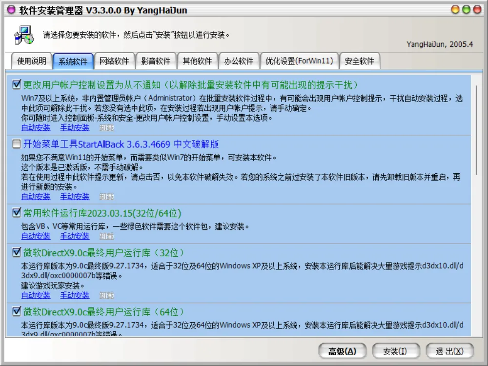This screenshot has height=366, width=488.
Task: Click the 建议游戏玩家安装 text line
Action: tap(53, 285)
